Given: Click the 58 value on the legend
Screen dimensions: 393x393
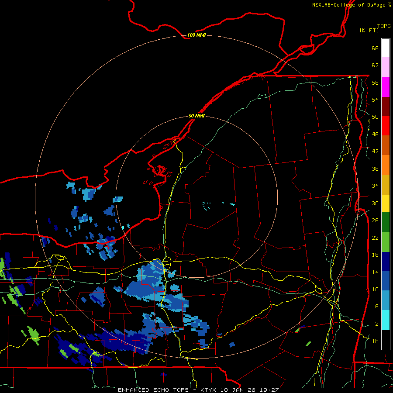Looking at the screenshot, I should point(375,83).
